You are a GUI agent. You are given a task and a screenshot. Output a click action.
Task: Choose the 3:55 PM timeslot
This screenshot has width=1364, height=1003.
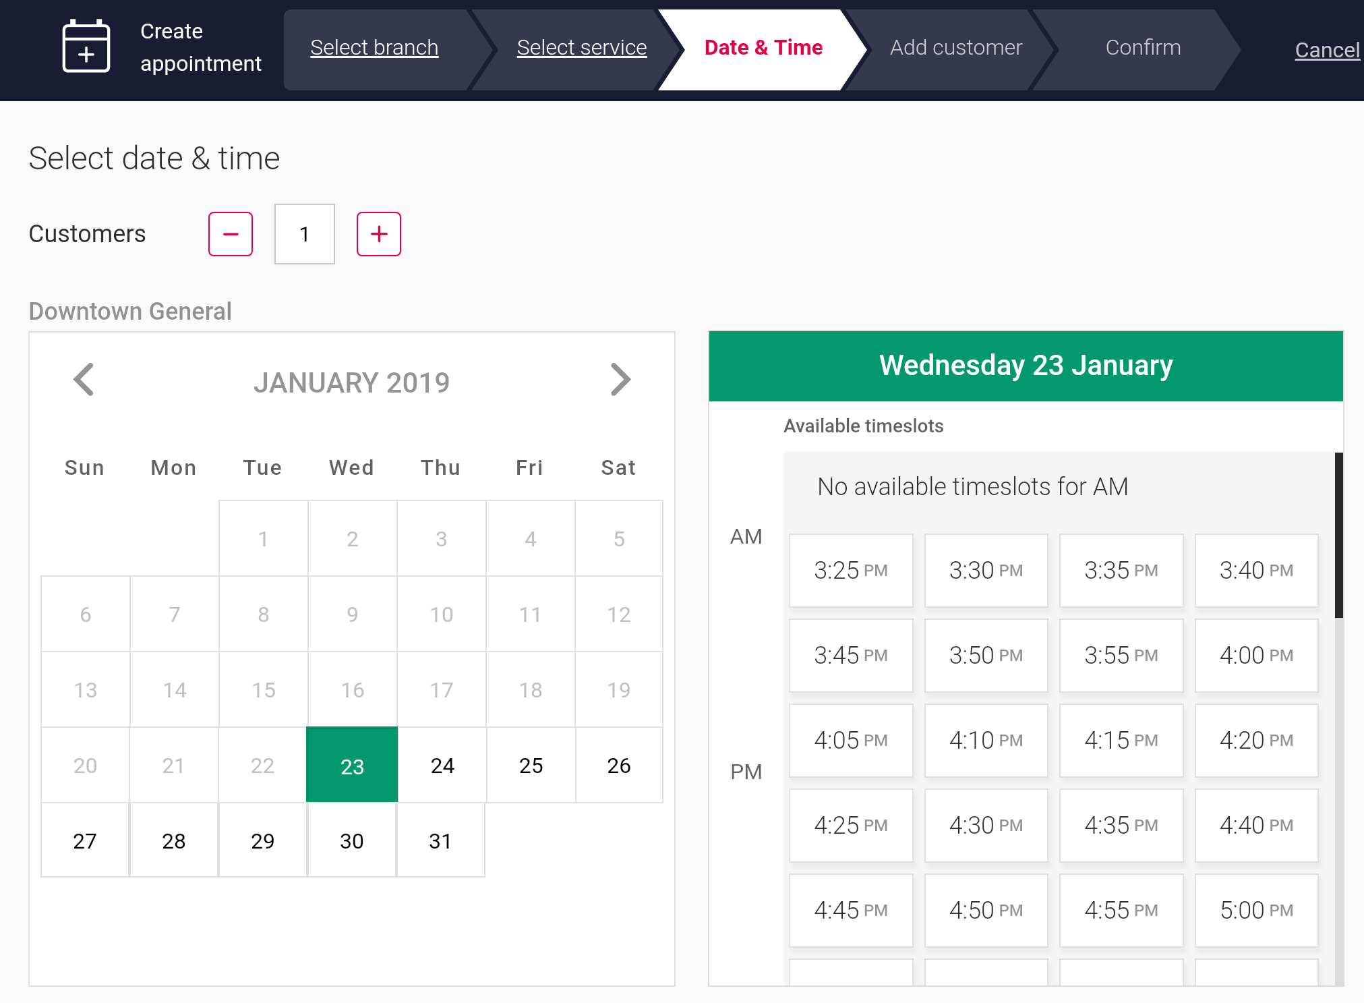pos(1121,656)
